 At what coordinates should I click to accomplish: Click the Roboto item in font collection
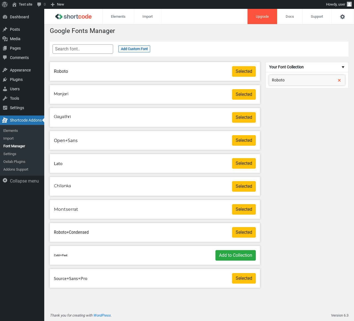(307, 80)
